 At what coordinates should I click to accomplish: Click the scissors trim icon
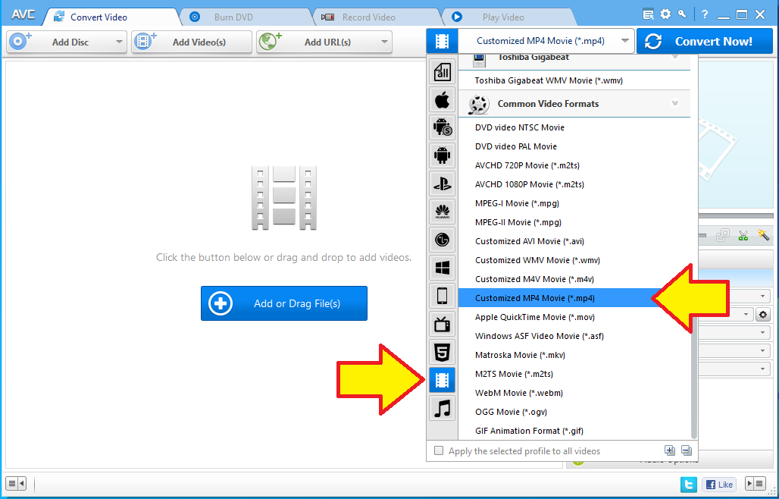[743, 235]
